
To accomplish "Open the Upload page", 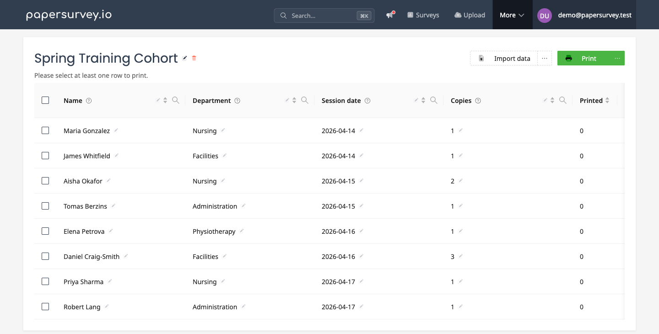I will [x=470, y=15].
